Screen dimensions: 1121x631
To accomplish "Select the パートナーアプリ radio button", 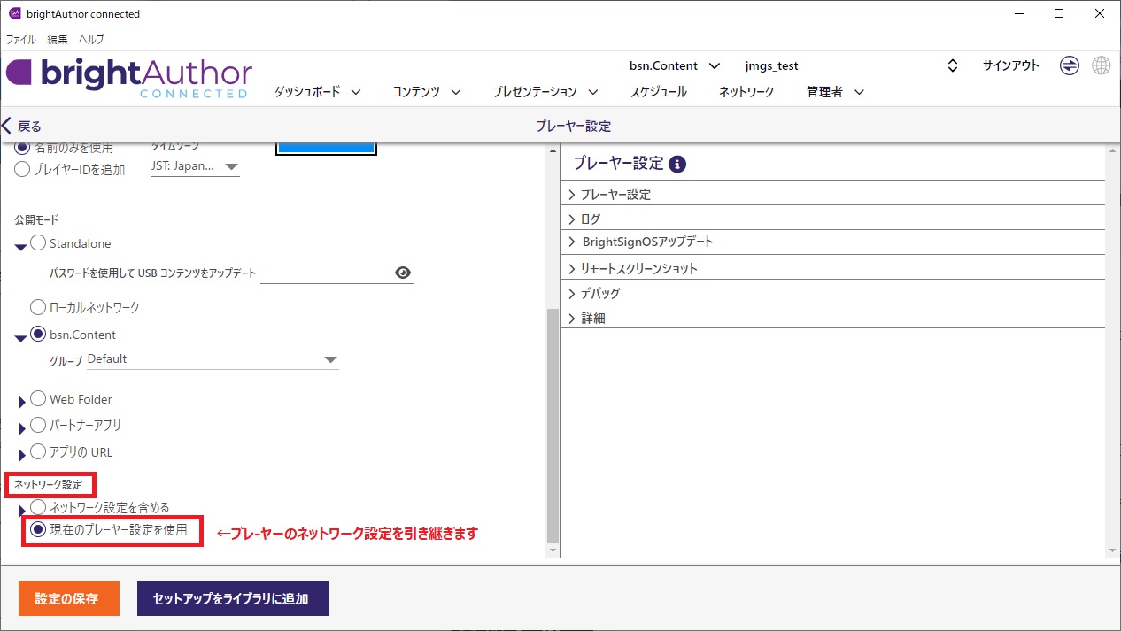I will pyautogui.click(x=38, y=425).
